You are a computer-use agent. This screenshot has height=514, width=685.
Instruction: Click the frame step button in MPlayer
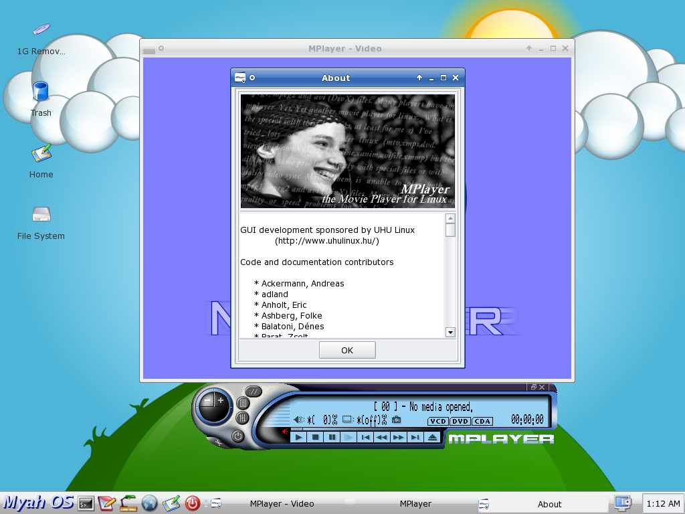(349, 437)
